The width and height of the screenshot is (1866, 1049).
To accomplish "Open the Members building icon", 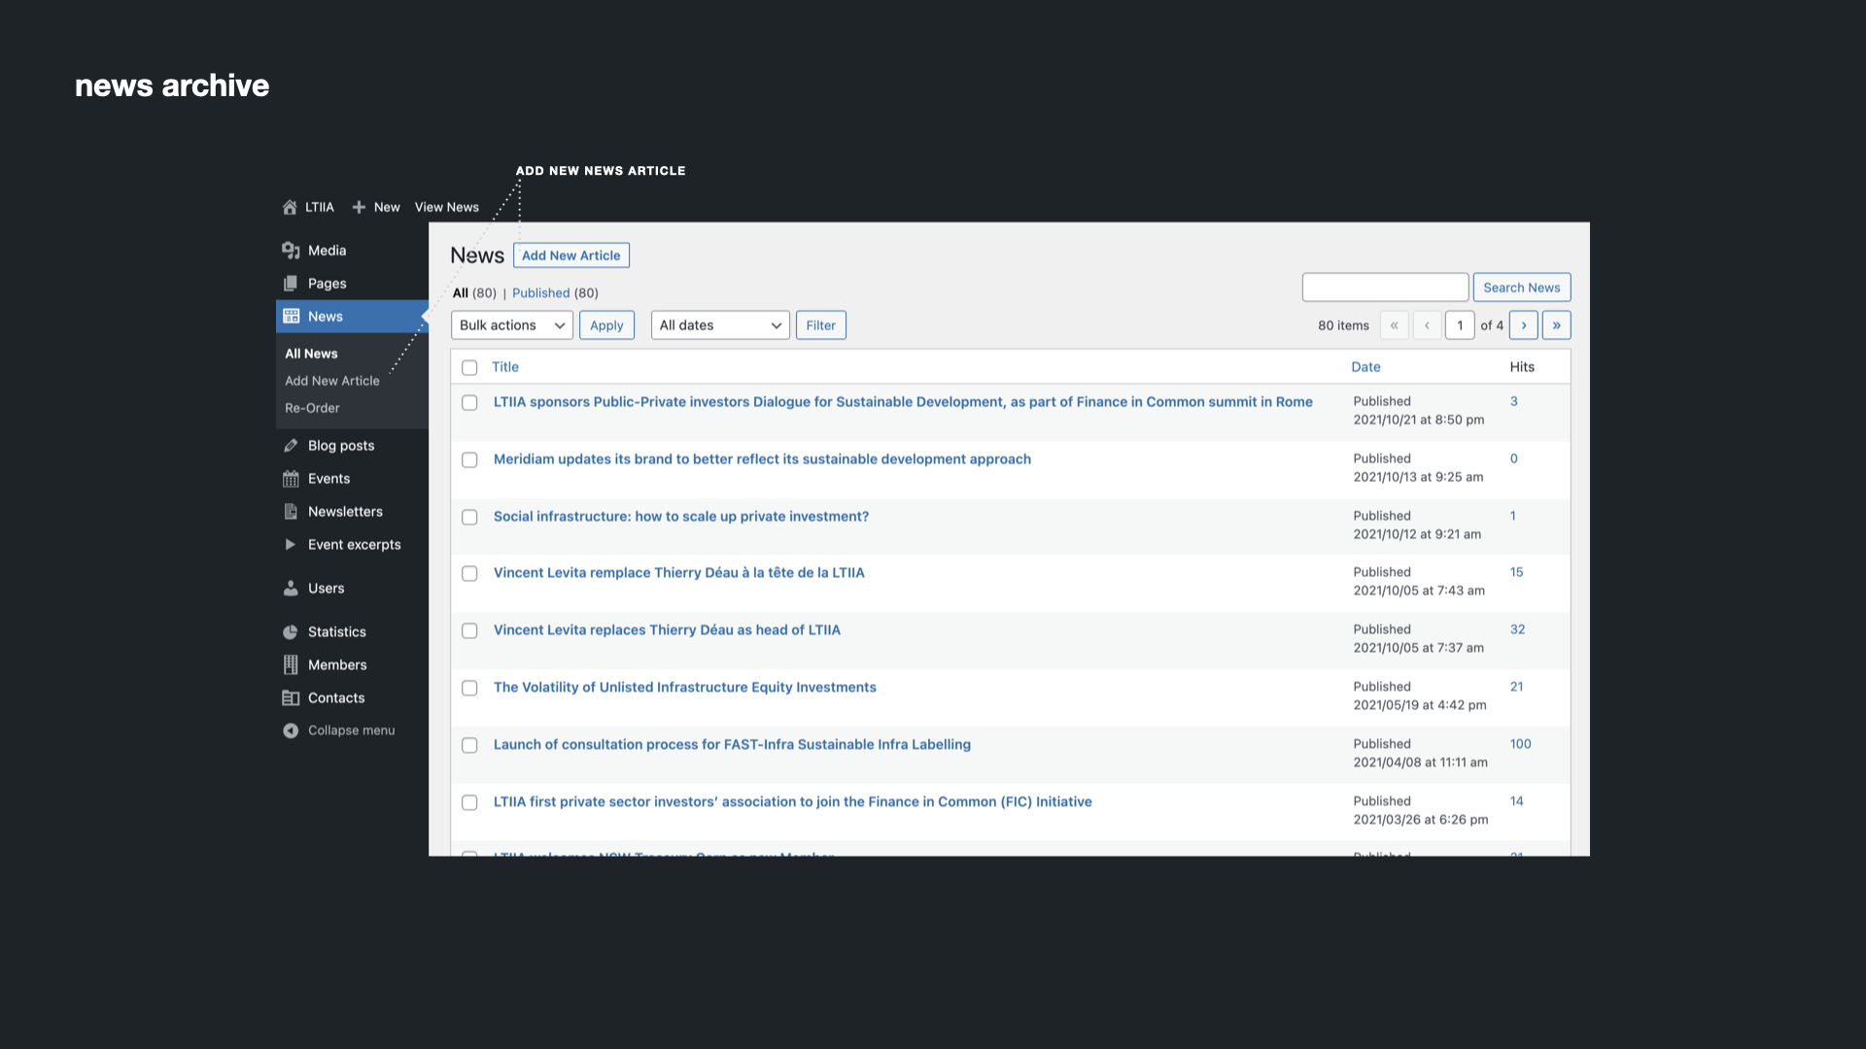I will tap(291, 665).
